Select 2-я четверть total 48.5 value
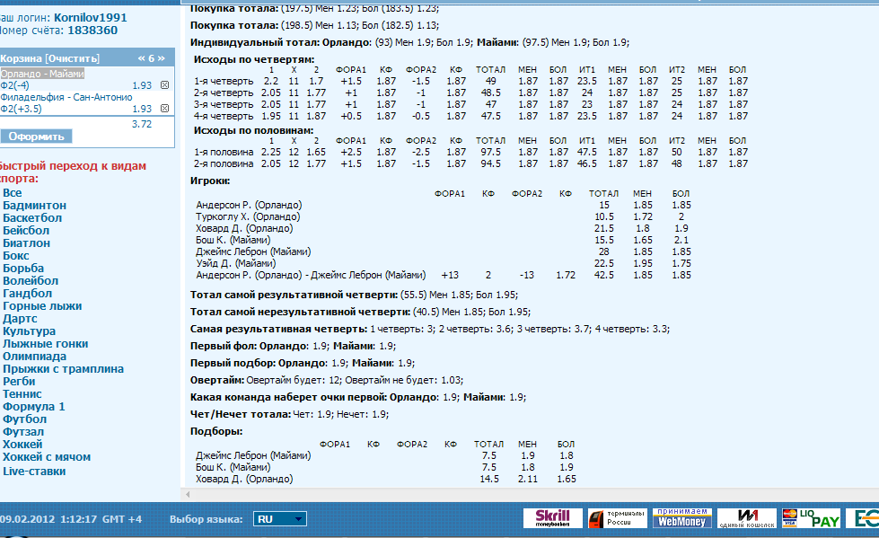Viewport: 879px width, 538px height. click(x=490, y=93)
